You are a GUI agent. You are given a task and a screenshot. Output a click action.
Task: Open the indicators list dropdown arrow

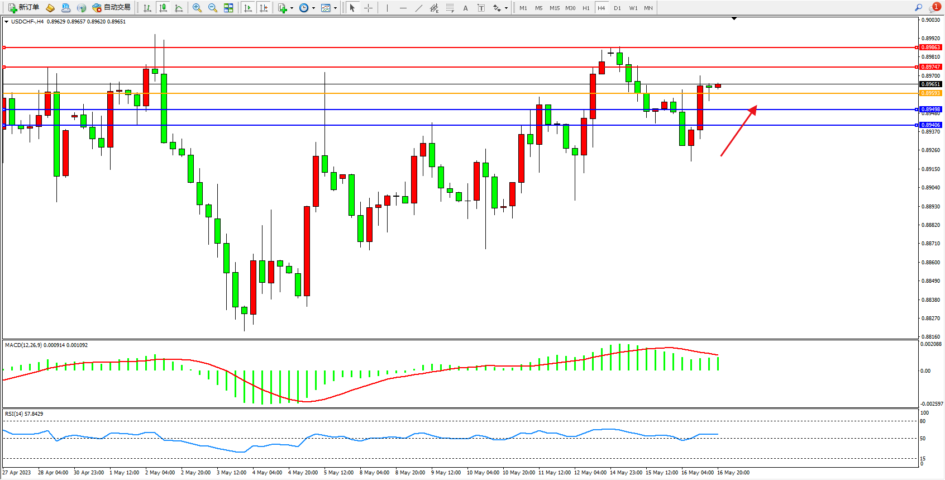[x=292, y=8]
